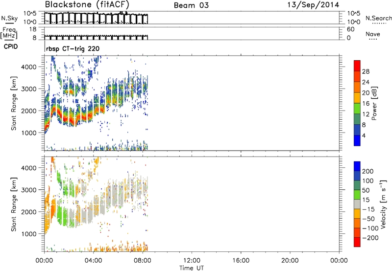Click the 'Time UT' axis title

pos(192,268)
